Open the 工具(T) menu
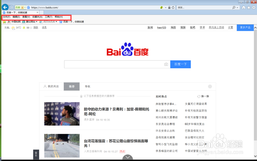Screen dimensions: 257x161 pyautogui.click(x=49, y=17)
